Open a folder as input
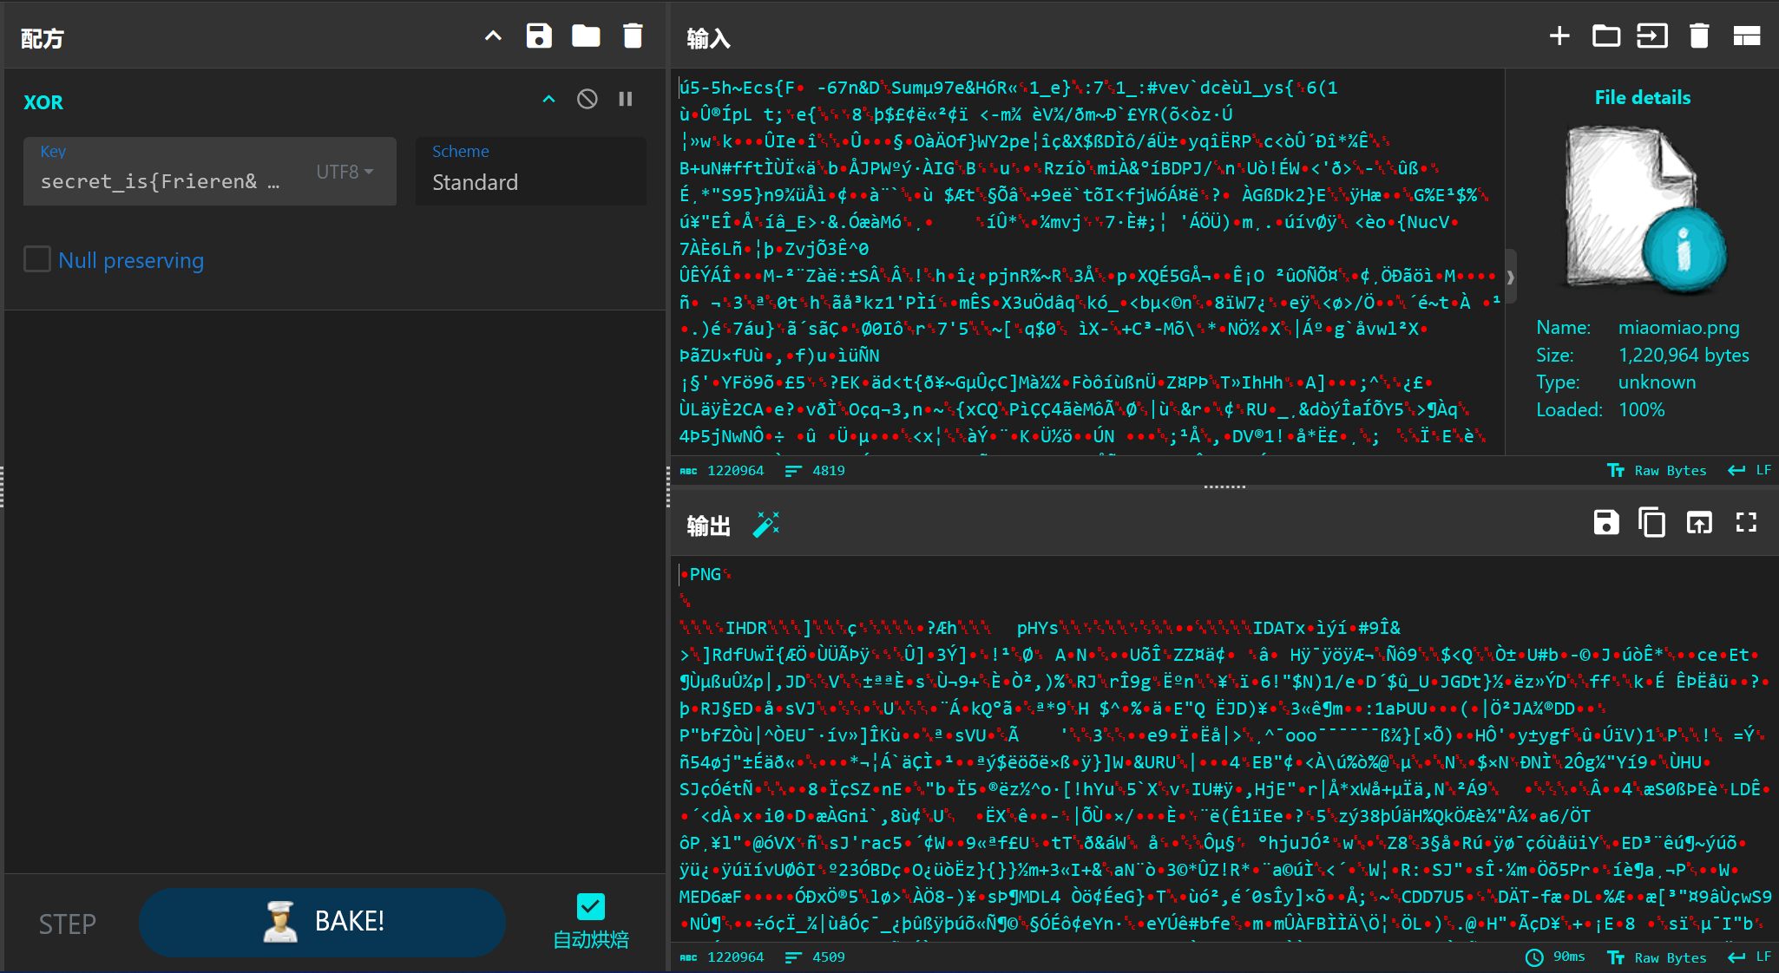1779x973 pixels. click(x=1605, y=36)
